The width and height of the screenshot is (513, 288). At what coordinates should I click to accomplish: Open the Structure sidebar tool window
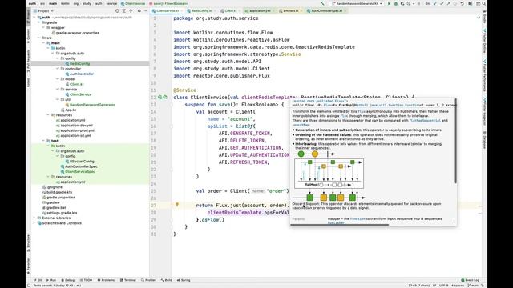pyautogui.click(x=29, y=243)
